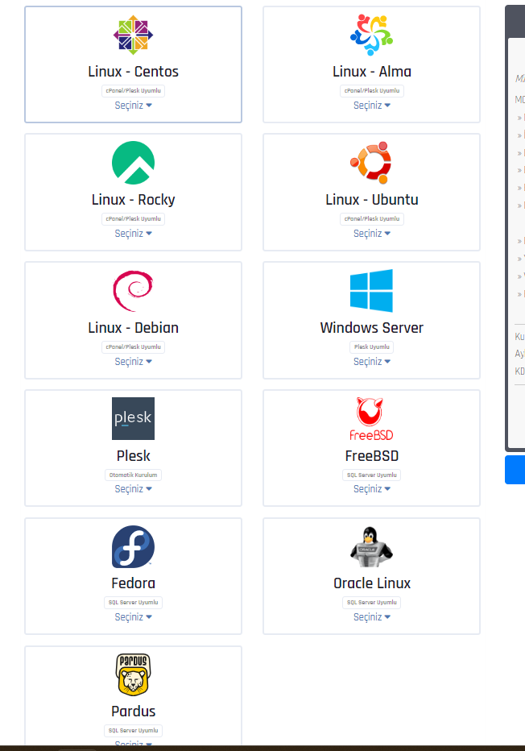Screen dimensions: 525x751
Task: Click SQL Server Uyumlu badge under Oracle Linux
Action: (x=372, y=603)
